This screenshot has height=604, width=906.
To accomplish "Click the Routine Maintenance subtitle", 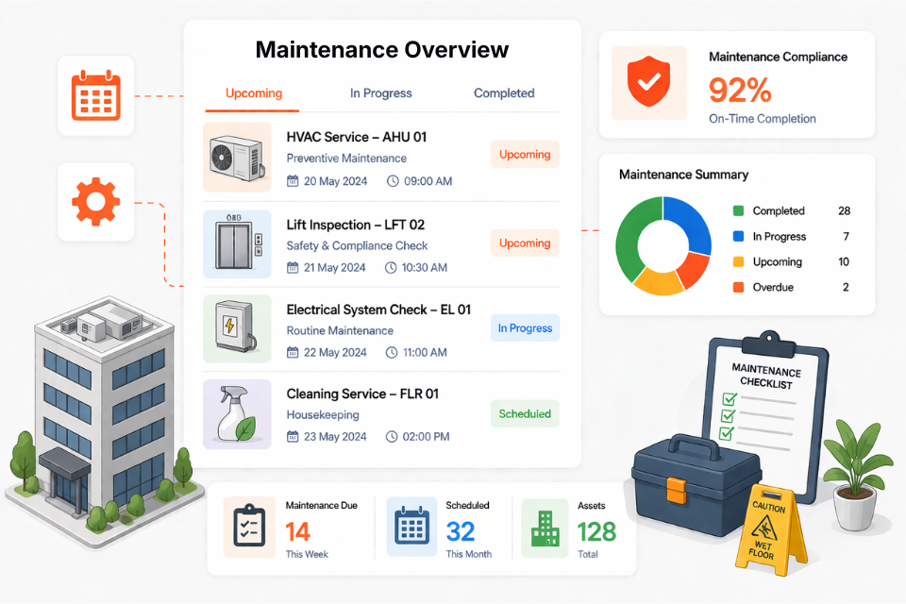I will coord(340,330).
